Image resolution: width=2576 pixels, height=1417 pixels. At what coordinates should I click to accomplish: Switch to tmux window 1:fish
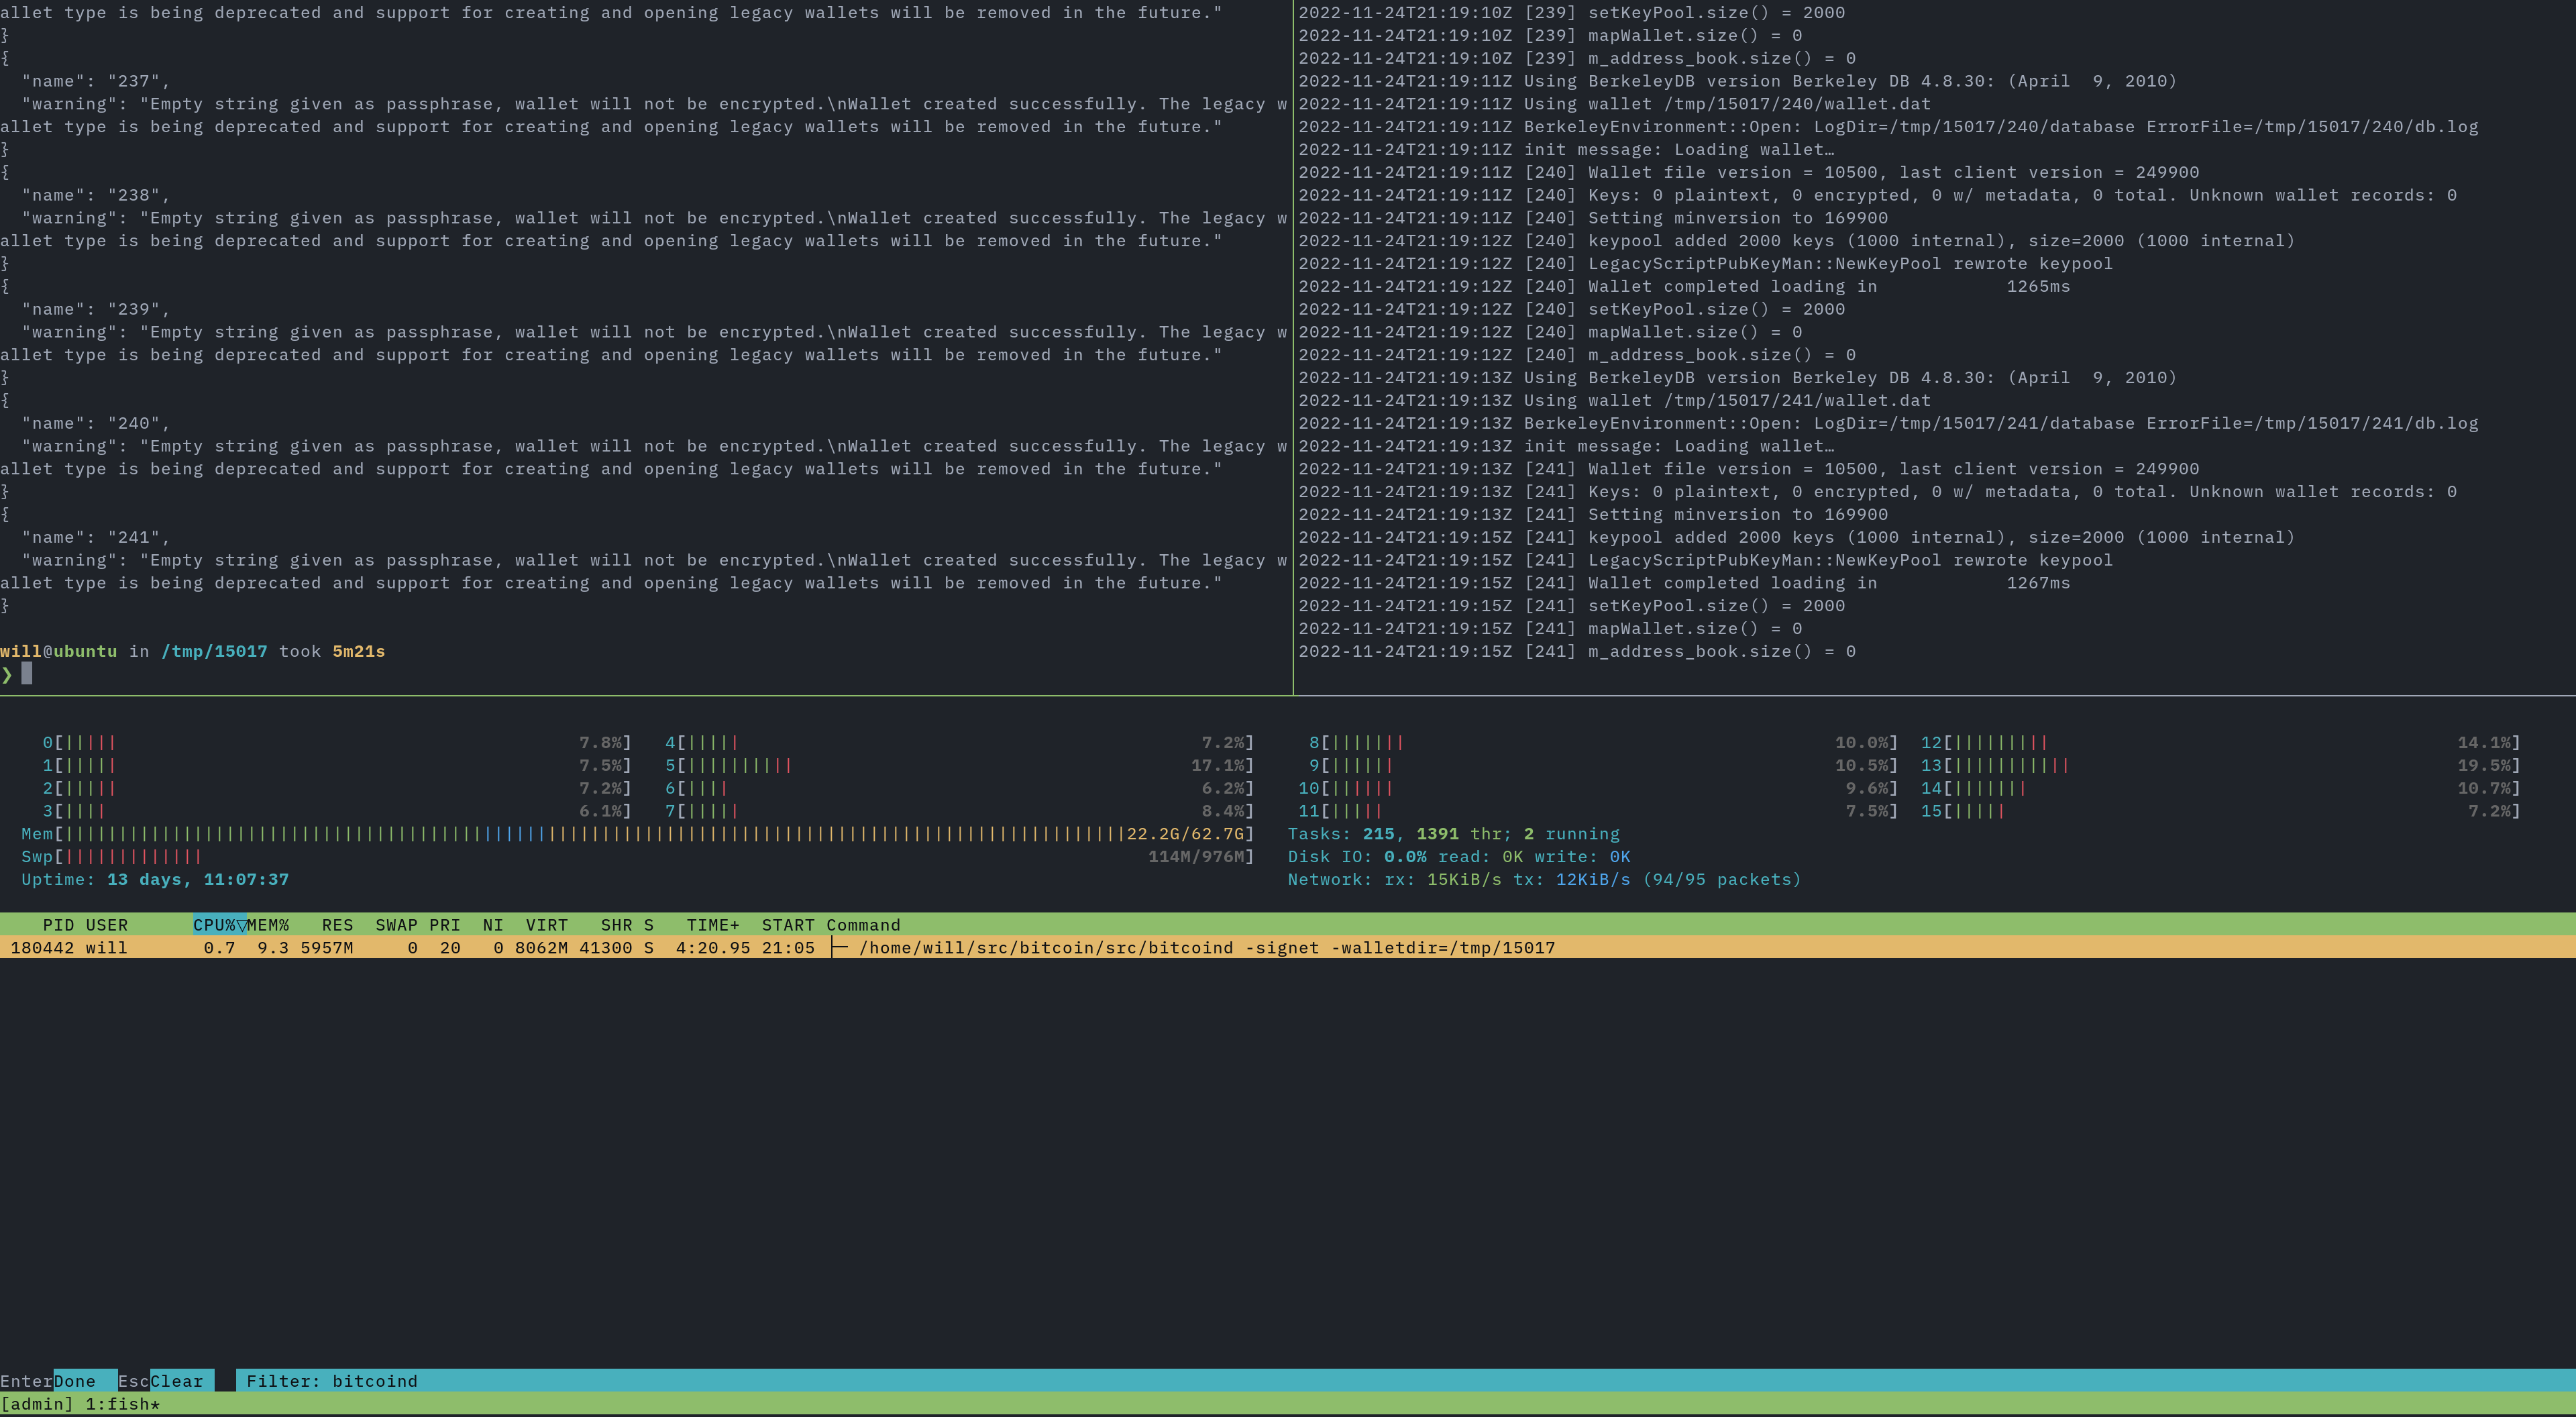click(x=123, y=1404)
